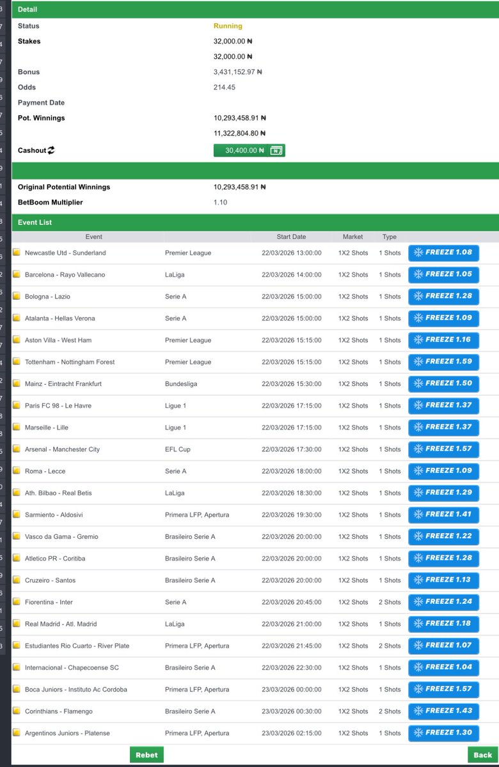
Task: Click yellow status icon for Atalanta - Hellas Verona
Action: point(17,318)
